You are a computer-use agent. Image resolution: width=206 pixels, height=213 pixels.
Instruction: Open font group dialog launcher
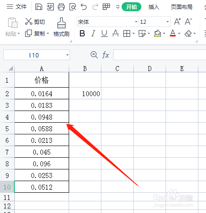point(197,41)
